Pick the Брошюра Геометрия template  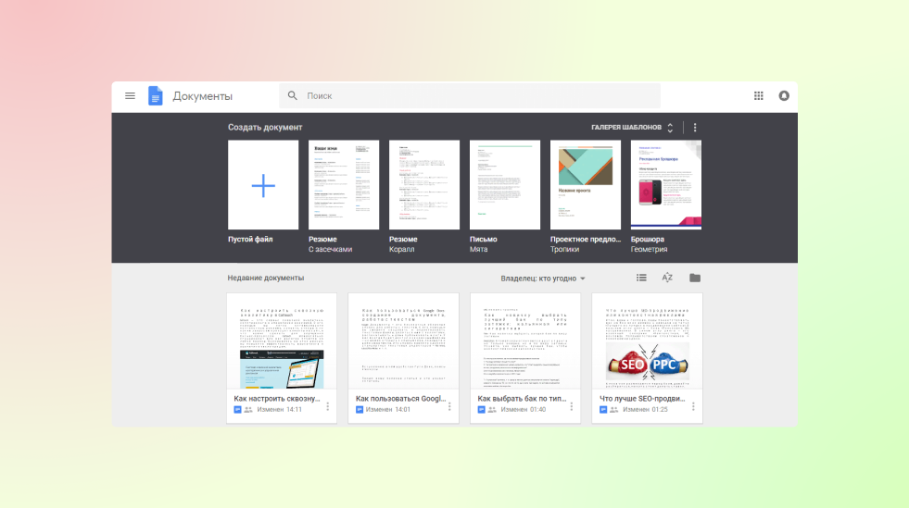[665, 185]
